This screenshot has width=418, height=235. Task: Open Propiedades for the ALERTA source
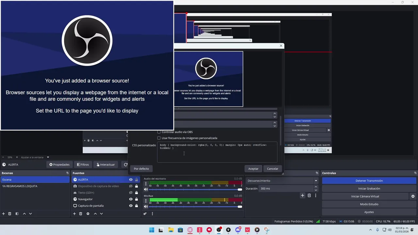pos(59,164)
